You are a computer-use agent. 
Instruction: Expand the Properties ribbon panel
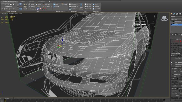coord(96,11)
